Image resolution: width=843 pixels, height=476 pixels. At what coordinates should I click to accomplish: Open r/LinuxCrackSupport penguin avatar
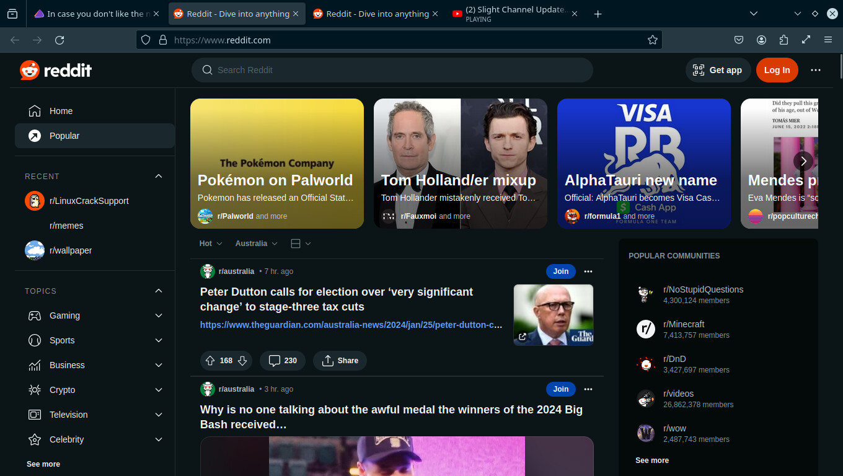pos(35,201)
